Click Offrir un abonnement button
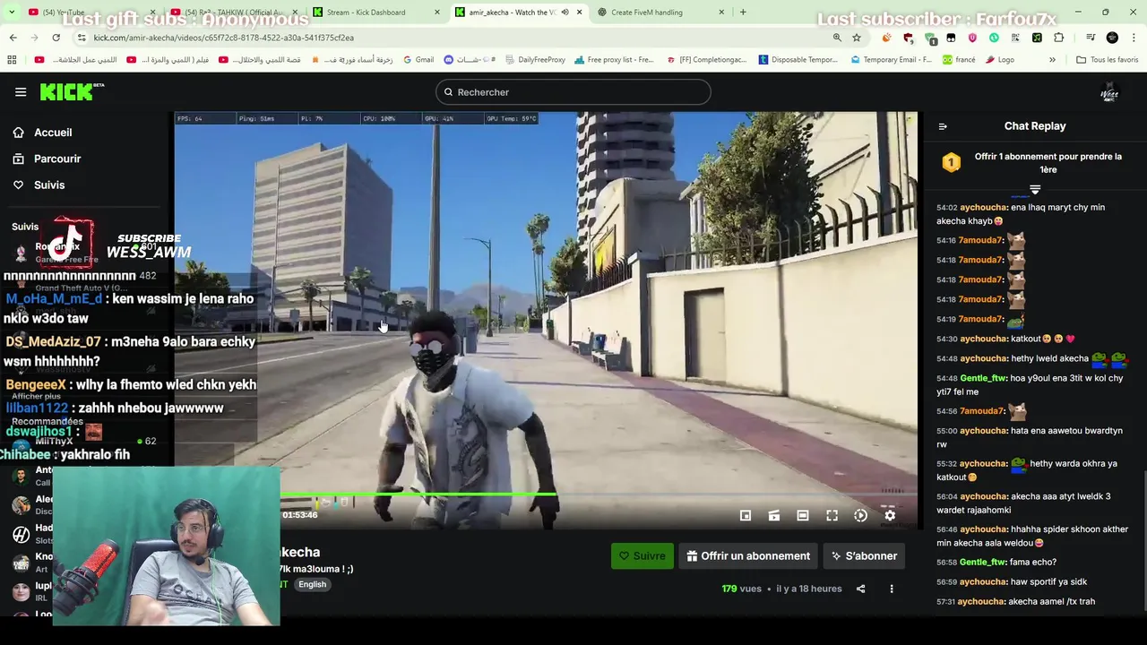Viewport: 1147px width, 645px height. pyautogui.click(x=748, y=555)
